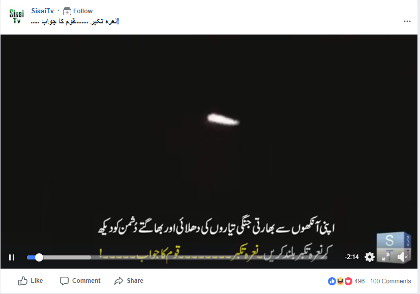Open SiasiTv page name link

pos(43,11)
